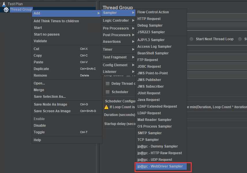Screen dimensions: 247x173
Task: Expand the Sampler submenu
Action: click(x=118, y=13)
